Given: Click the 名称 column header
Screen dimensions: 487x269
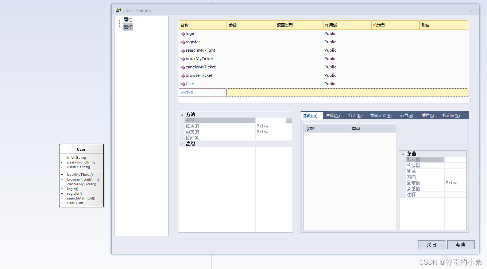Looking at the screenshot, I should pos(203,25).
